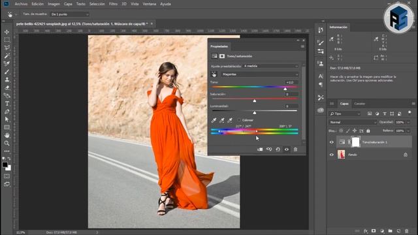Select the Tono/saturación 1 layer mask thumbnail
The image size is (418, 235).
click(x=355, y=142)
